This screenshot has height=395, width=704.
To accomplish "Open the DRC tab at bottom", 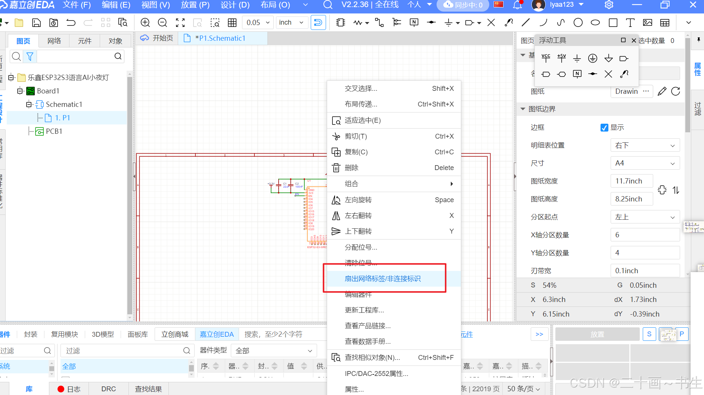I will 109,389.
